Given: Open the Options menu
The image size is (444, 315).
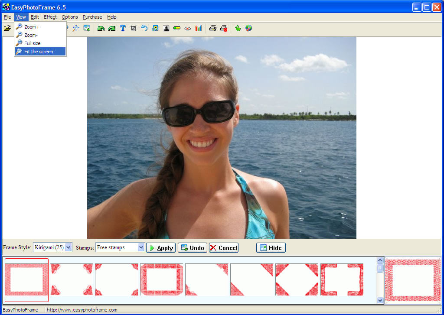Looking at the screenshot, I should (70, 17).
